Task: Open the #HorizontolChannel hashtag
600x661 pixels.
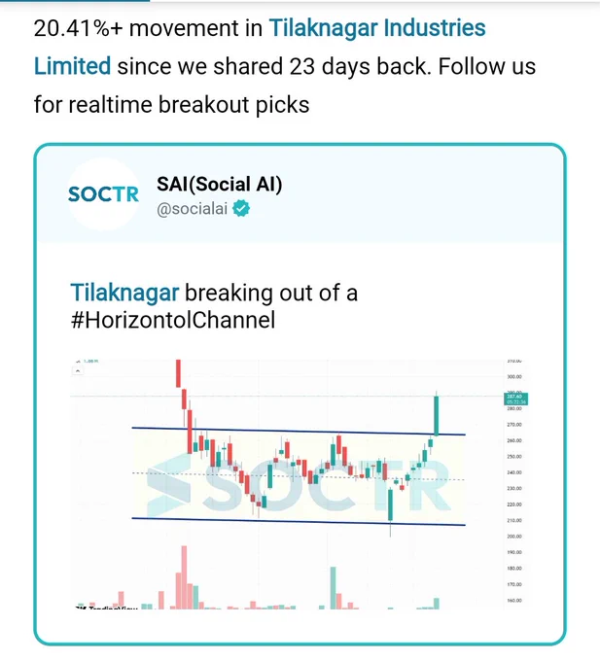Action: pyautogui.click(x=173, y=320)
